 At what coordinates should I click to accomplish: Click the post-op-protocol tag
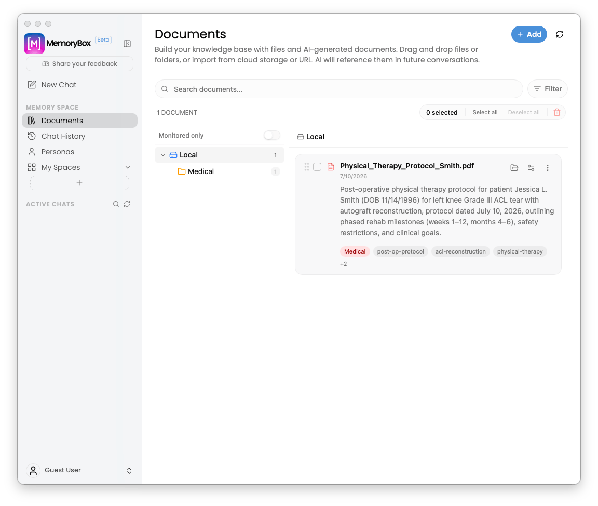pos(400,251)
